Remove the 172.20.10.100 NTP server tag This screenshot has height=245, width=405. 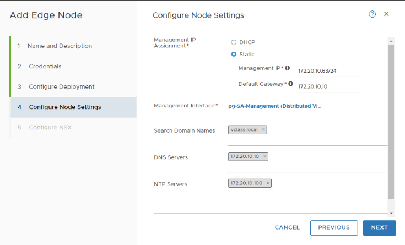[268, 183]
